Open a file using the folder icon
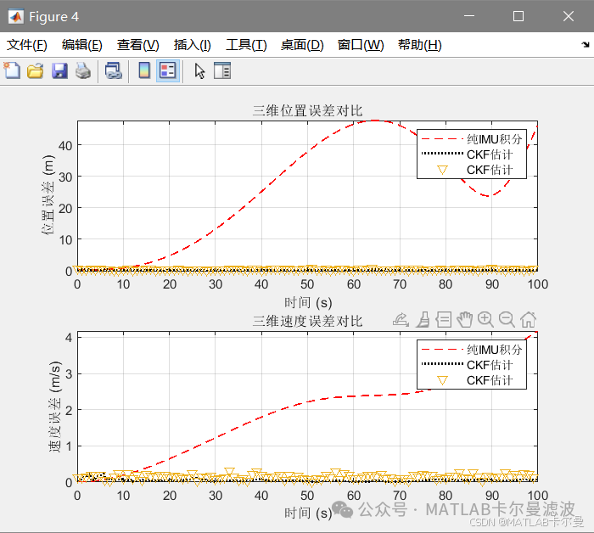Viewport: 594px width, 533px height. [36, 70]
